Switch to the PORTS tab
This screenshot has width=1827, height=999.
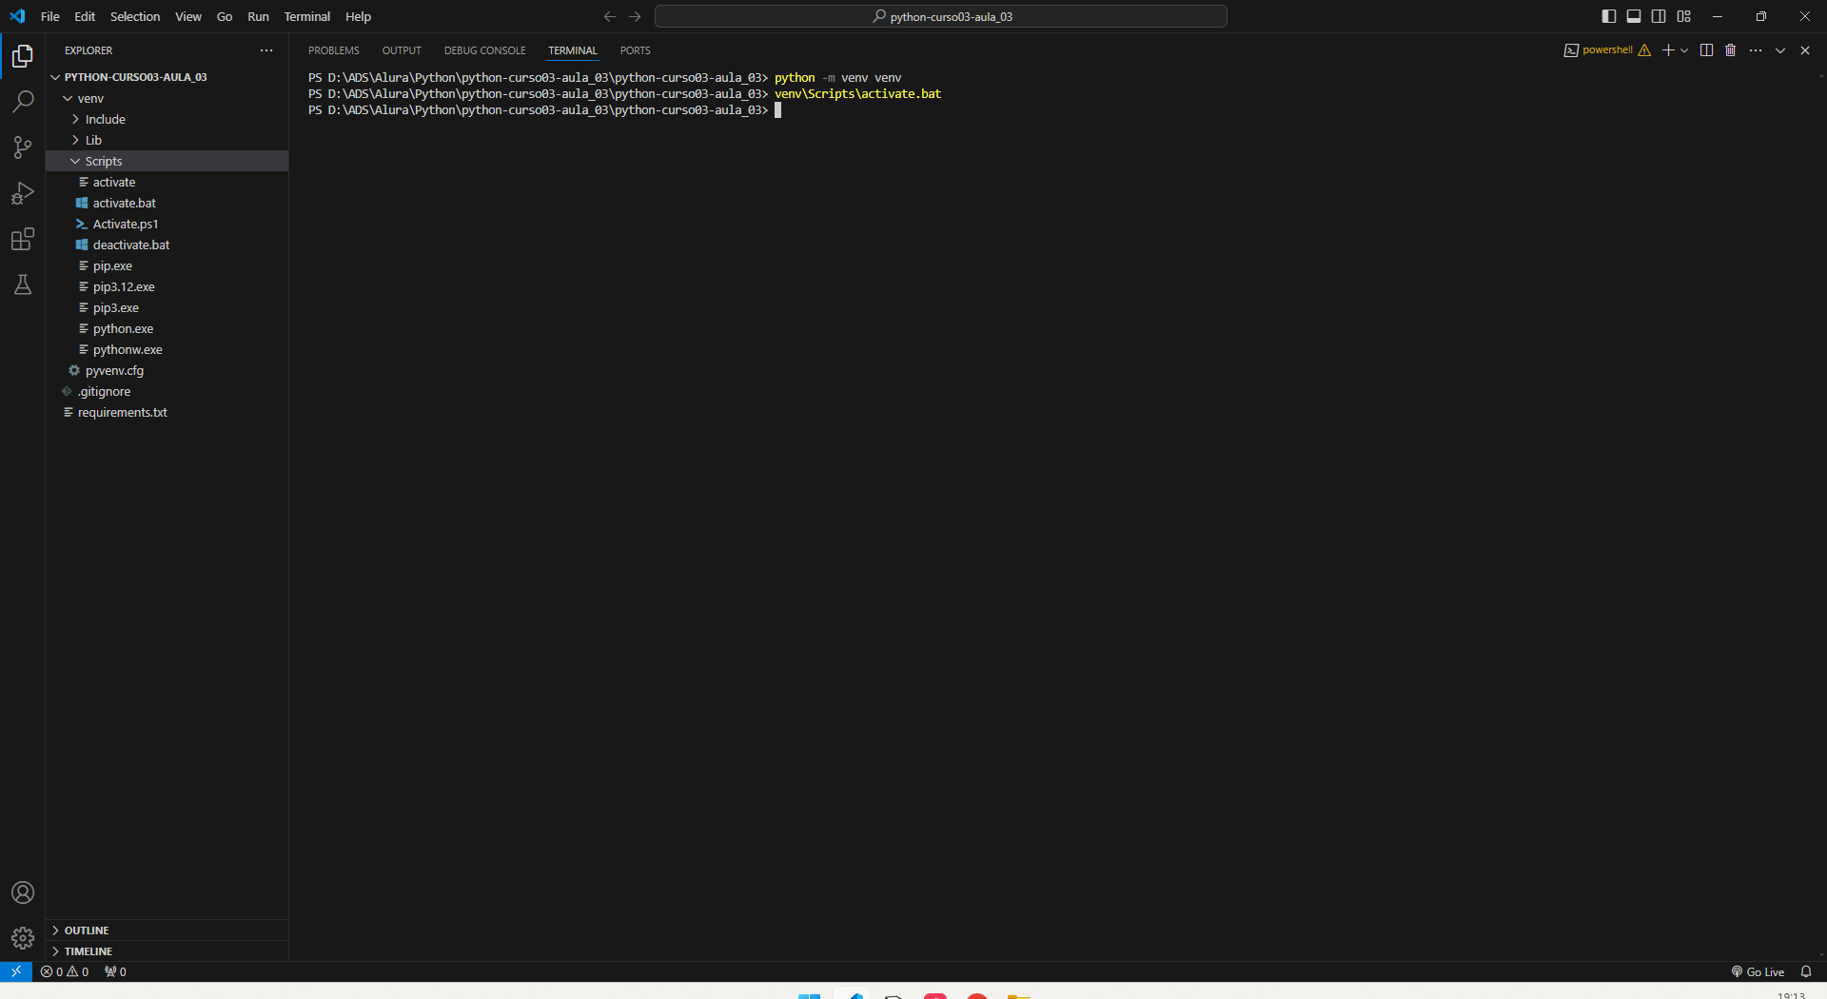click(x=636, y=50)
